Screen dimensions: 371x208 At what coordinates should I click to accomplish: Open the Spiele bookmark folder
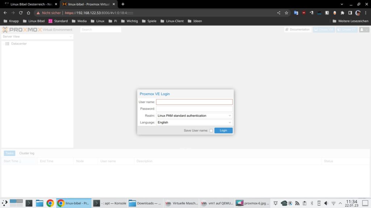point(149,21)
